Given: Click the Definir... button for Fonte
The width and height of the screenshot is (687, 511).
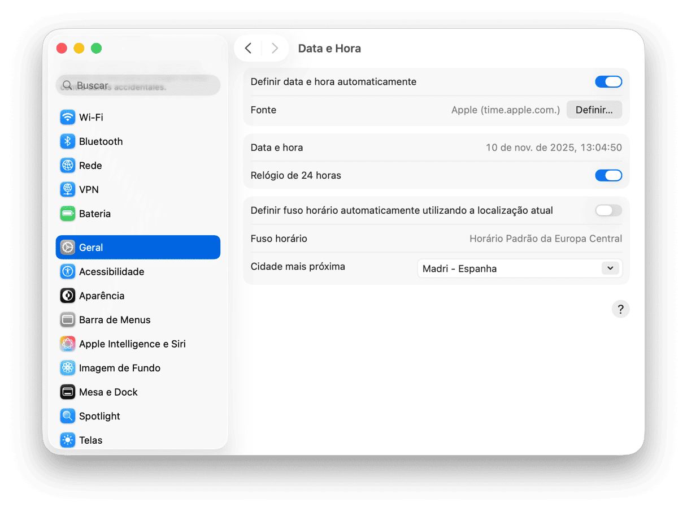Looking at the screenshot, I should click(x=594, y=110).
